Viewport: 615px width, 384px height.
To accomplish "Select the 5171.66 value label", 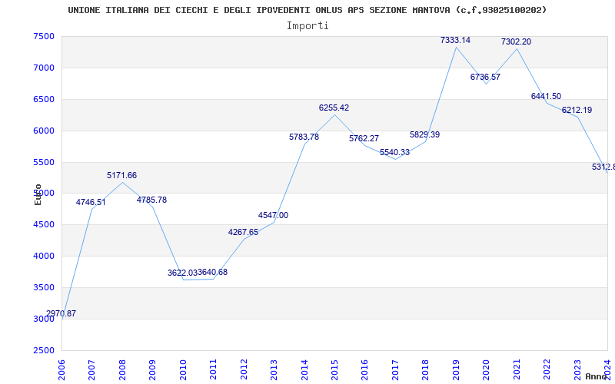I will click(122, 176).
